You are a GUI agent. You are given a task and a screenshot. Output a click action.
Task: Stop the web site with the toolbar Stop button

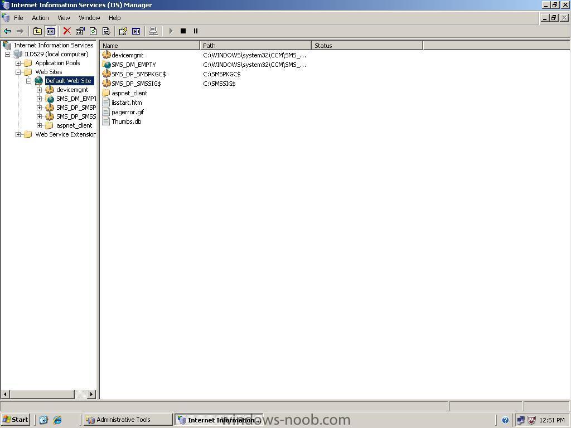183,31
